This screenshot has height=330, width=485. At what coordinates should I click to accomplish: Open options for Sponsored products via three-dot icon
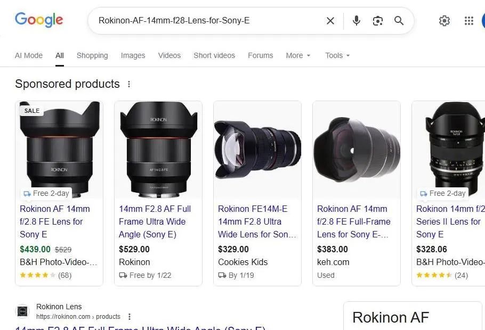[129, 84]
